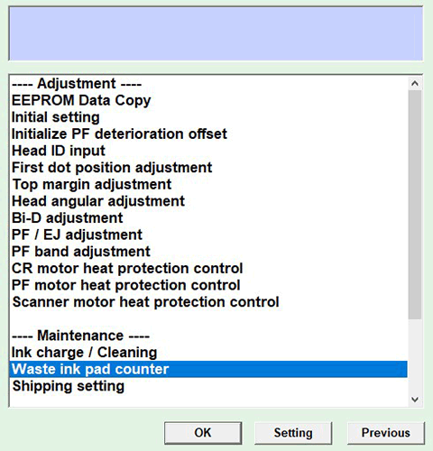Select CR motor heat protection control
Image resolution: width=433 pixels, height=451 pixels.
click(x=127, y=269)
